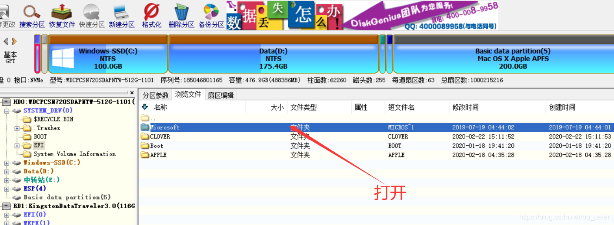Sort by the 文件类型 column header
This screenshot has width=614, height=225.
pos(319,107)
